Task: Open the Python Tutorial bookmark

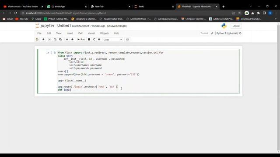Action: point(56,19)
